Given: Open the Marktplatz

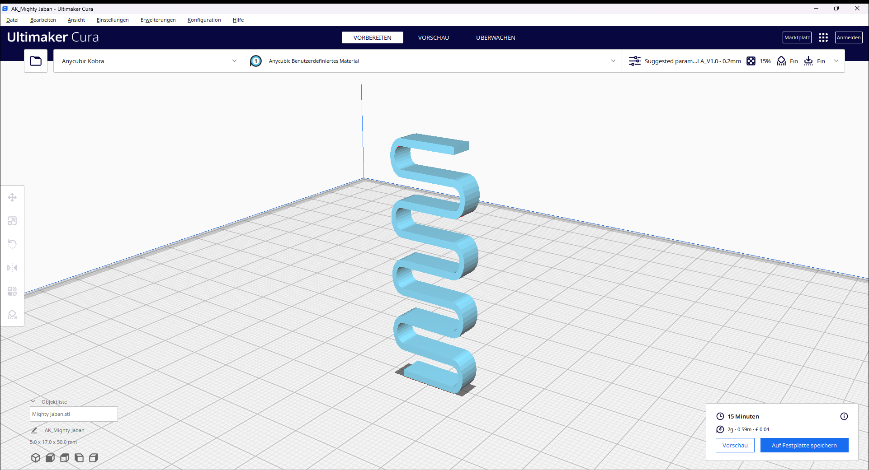Looking at the screenshot, I should tap(797, 37).
